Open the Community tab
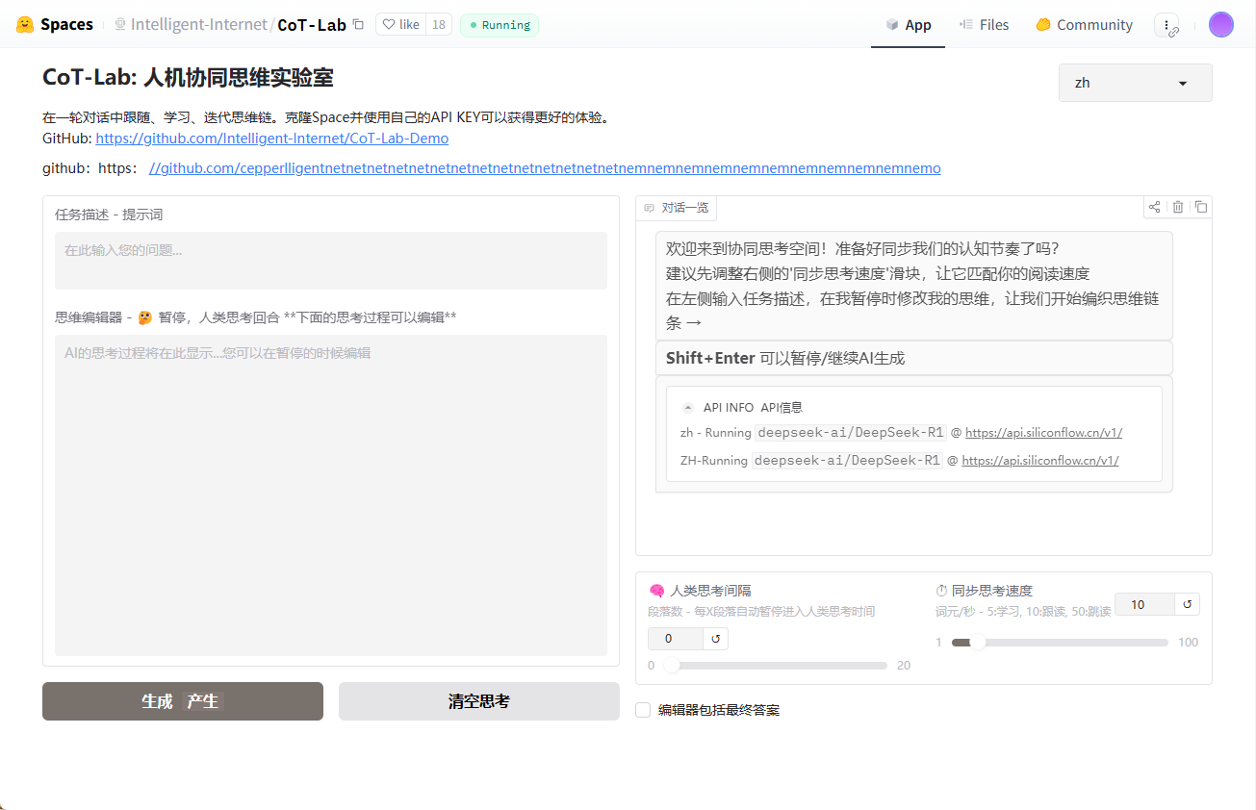 pos(1084,25)
